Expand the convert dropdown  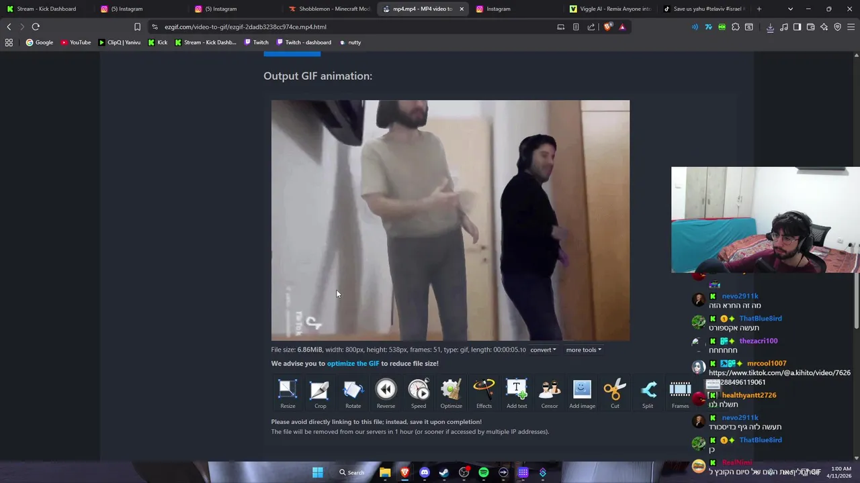coord(543,350)
